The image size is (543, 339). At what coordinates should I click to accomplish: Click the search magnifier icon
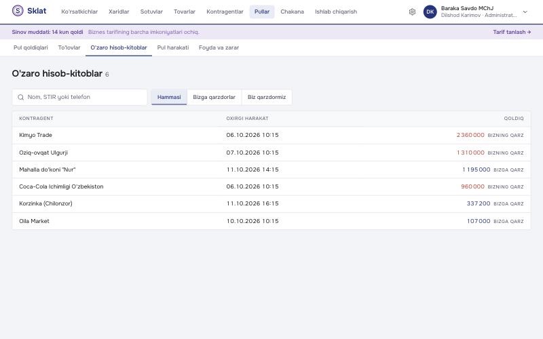[x=21, y=97]
